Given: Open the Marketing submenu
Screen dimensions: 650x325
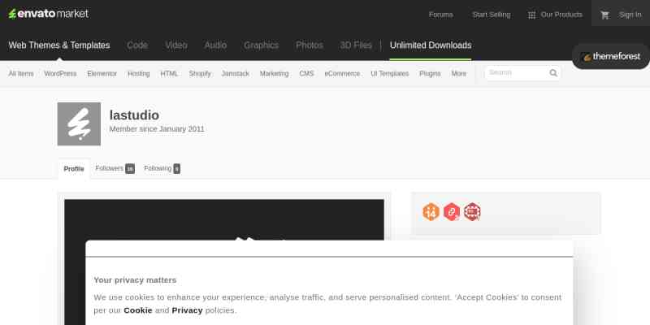Looking at the screenshot, I should [274, 74].
